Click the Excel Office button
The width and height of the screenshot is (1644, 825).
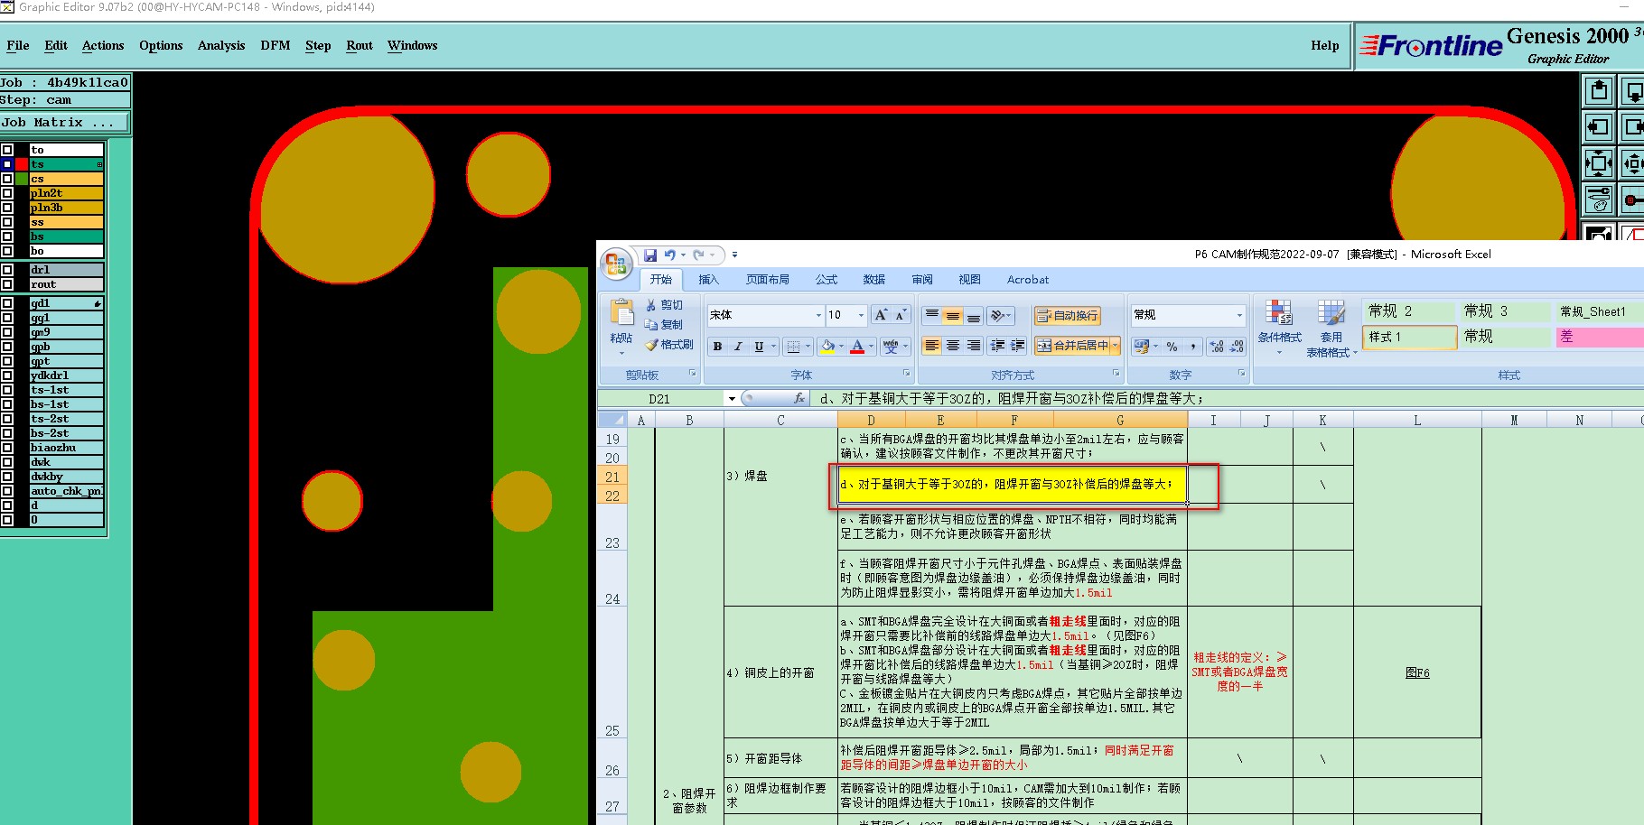[x=617, y=264]
